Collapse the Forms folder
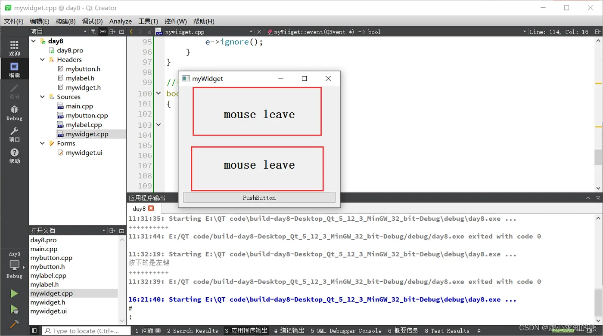The width and height of the screenshot is (603, 336). [x=42, y=143]
